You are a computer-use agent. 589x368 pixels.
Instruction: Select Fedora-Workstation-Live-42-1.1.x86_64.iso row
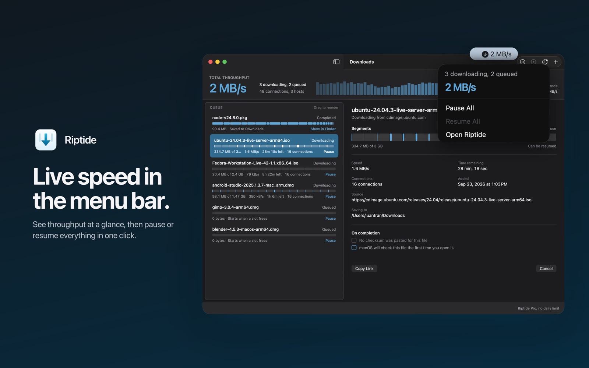coord(274,169)
